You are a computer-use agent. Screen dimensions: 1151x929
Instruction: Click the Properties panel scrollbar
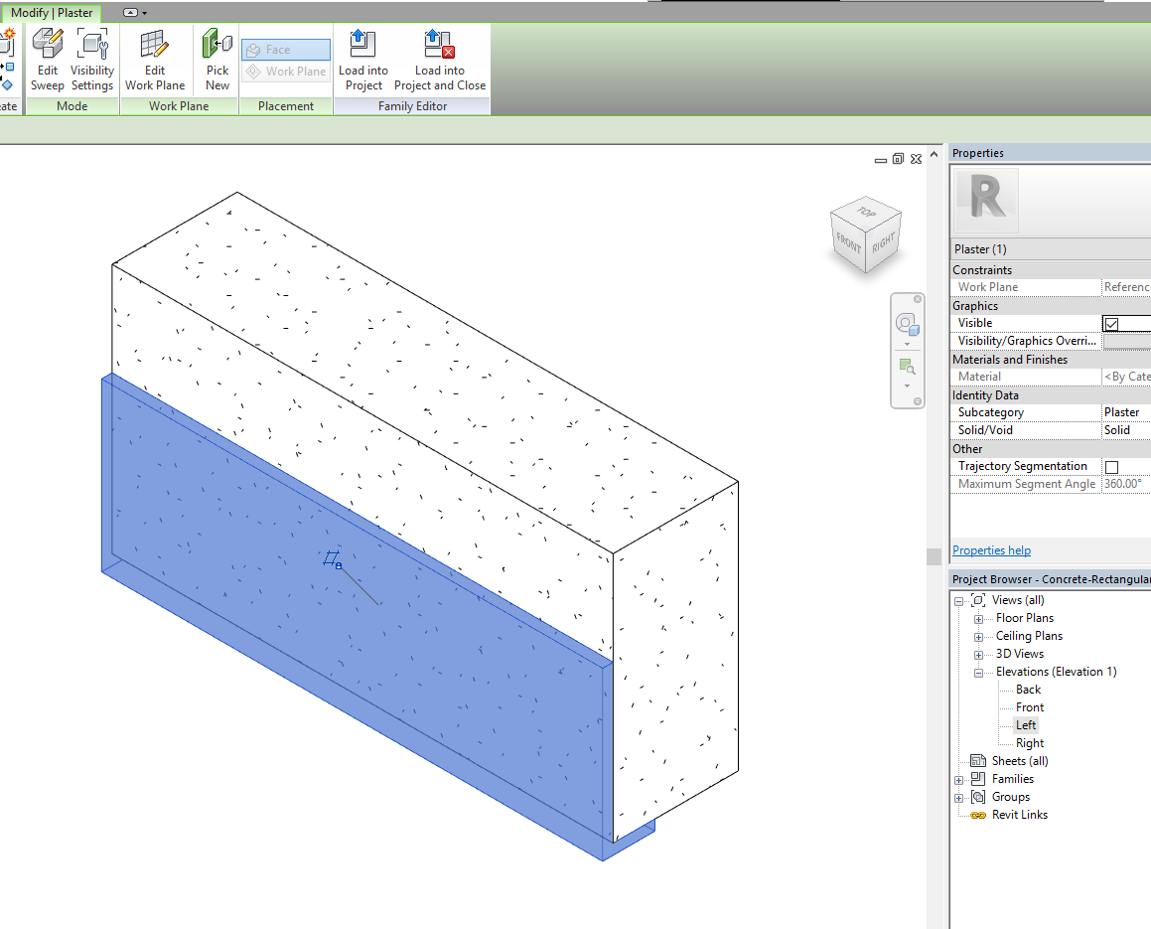click(935, 556)
